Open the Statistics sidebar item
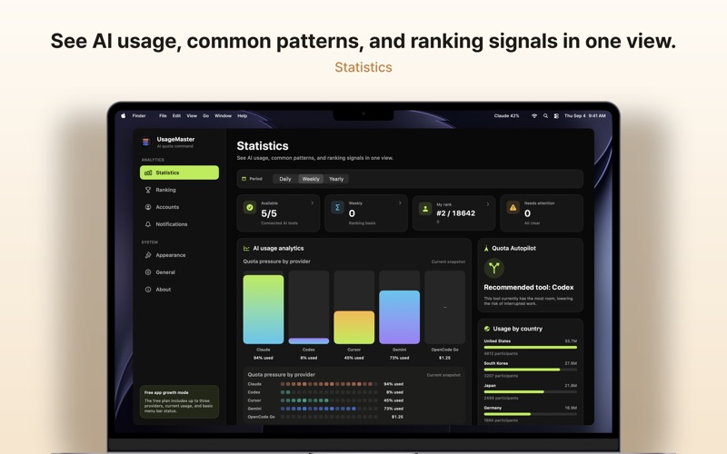Image resolution: width=727 pixels, height=454 pixels. pyautogui.click(x=179, y=173)
